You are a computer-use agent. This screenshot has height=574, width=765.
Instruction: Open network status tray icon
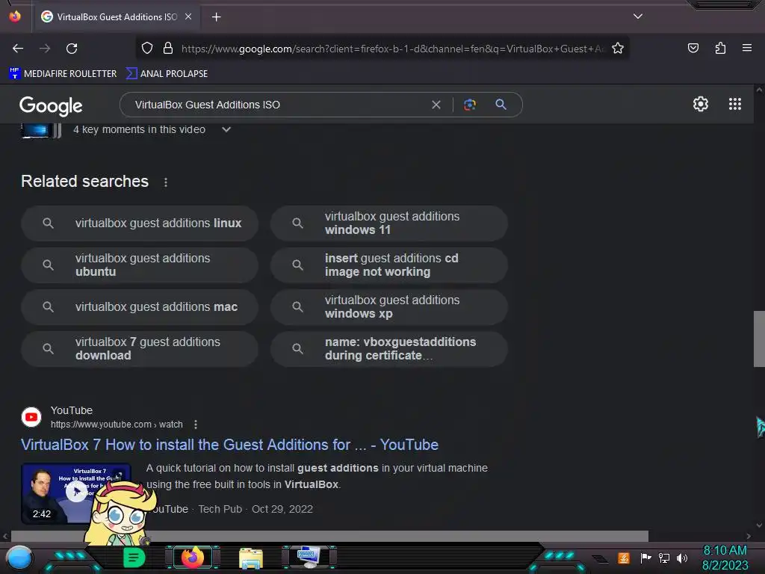663,558
